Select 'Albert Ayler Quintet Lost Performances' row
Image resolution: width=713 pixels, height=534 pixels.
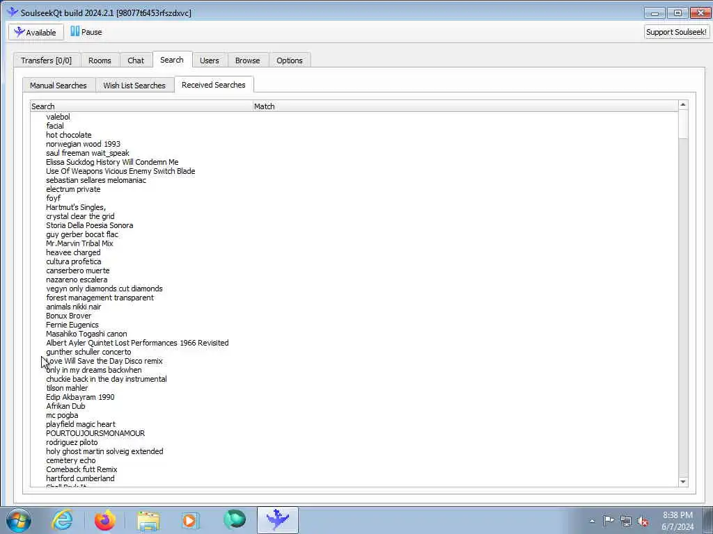click(137, 343)
